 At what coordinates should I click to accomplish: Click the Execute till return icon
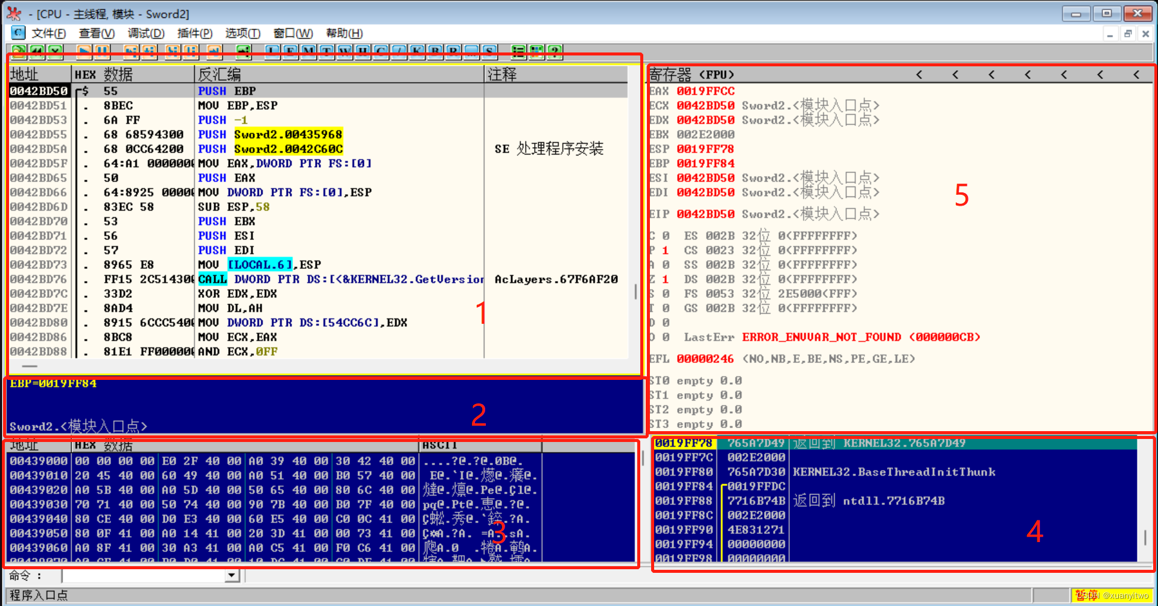coord(214,52)
